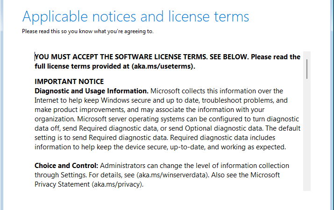This screenshot has height=210, width=334.
Task: Click the 'SOFTWARE LICENSE TERMS' phrase
Action: pos(161,57)
